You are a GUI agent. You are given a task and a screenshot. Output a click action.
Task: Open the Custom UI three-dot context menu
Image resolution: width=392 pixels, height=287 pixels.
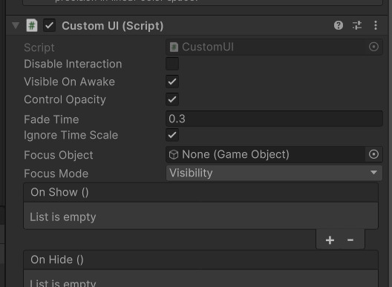coord(376,25)
